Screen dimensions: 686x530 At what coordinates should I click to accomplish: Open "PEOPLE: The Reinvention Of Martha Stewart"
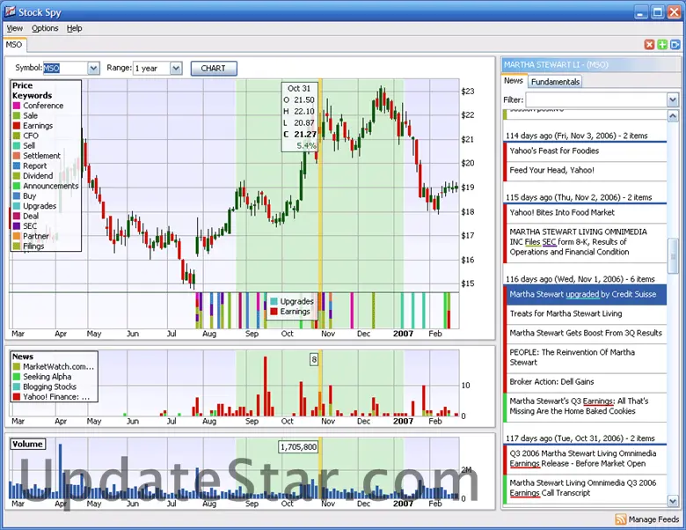tap(585, 357)
